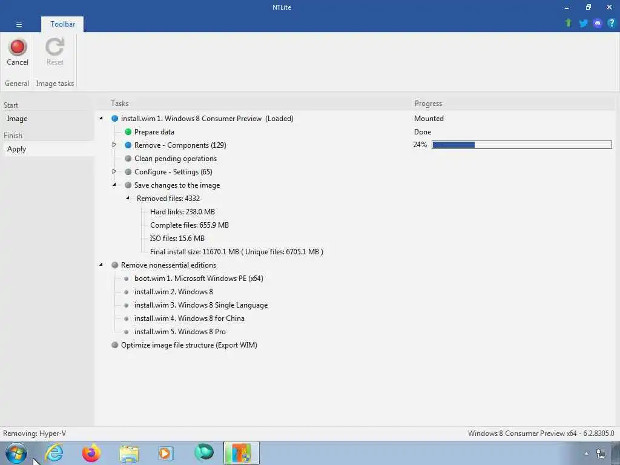
Task: Launch Firefox from taskbar
Action: point(91,453)
